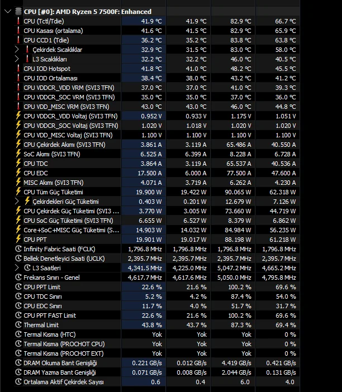This screenshot has height=392, width=342.
Task: Click the 62.318 W average power value
Action: pos(283,192)
